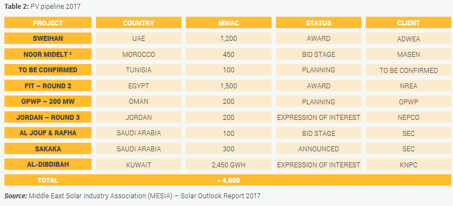Image resolution: width=453 pixels, height=206 pixels.
Task: Select the ANNOUNCED status cell
Action: (x=319, y=149)
